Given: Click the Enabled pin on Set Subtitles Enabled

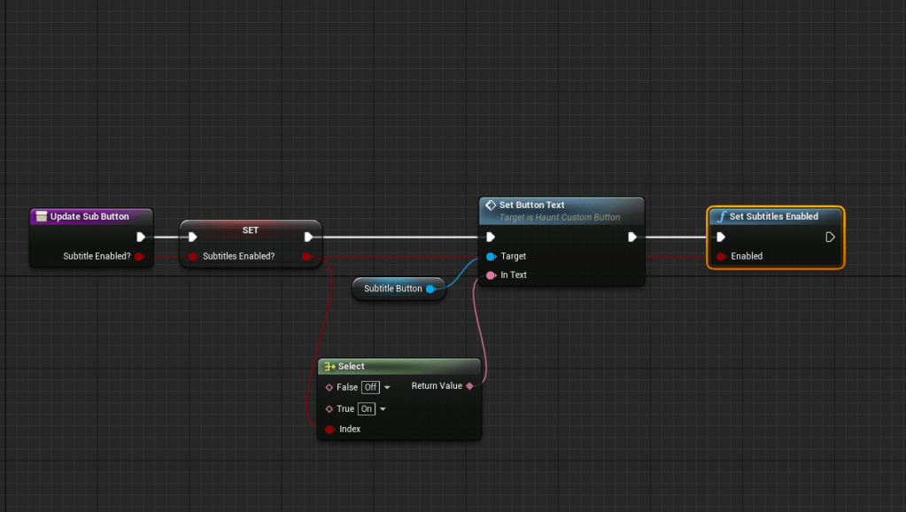Looking at the screenshot, I should pos(721,256).
